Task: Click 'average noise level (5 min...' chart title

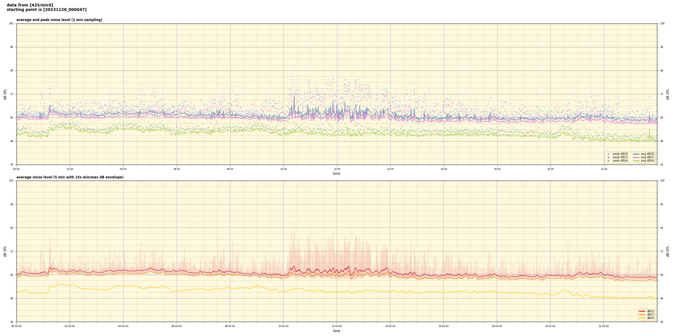Action: tap(70, 177)
